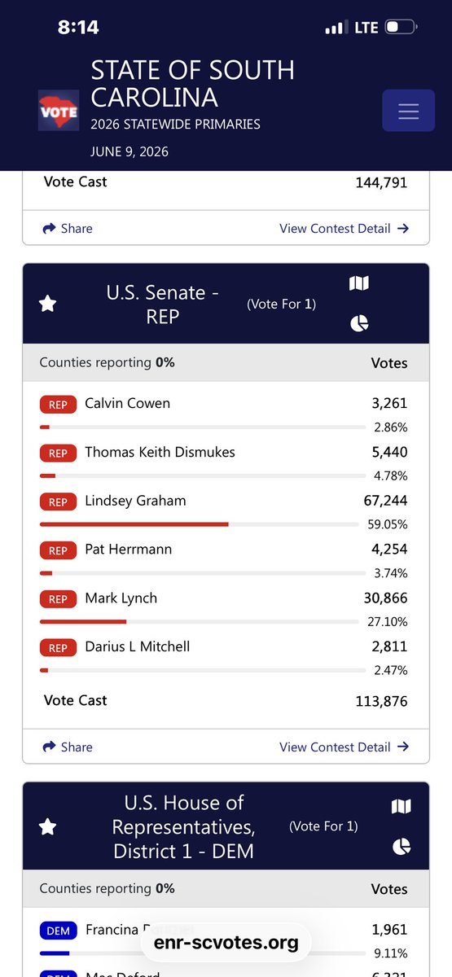Favorite the U.S. Senate REP contest star
The height and width of the screenshot is (977, 452).
tap(48, 304)
